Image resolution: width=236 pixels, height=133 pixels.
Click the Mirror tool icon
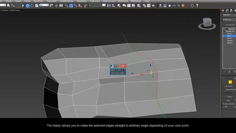[x=109, y=6]
